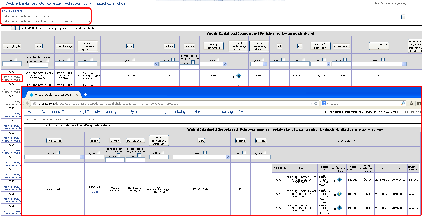
Task: Sort by SP_PU_AL_ID column button
Action: point(12,46)
